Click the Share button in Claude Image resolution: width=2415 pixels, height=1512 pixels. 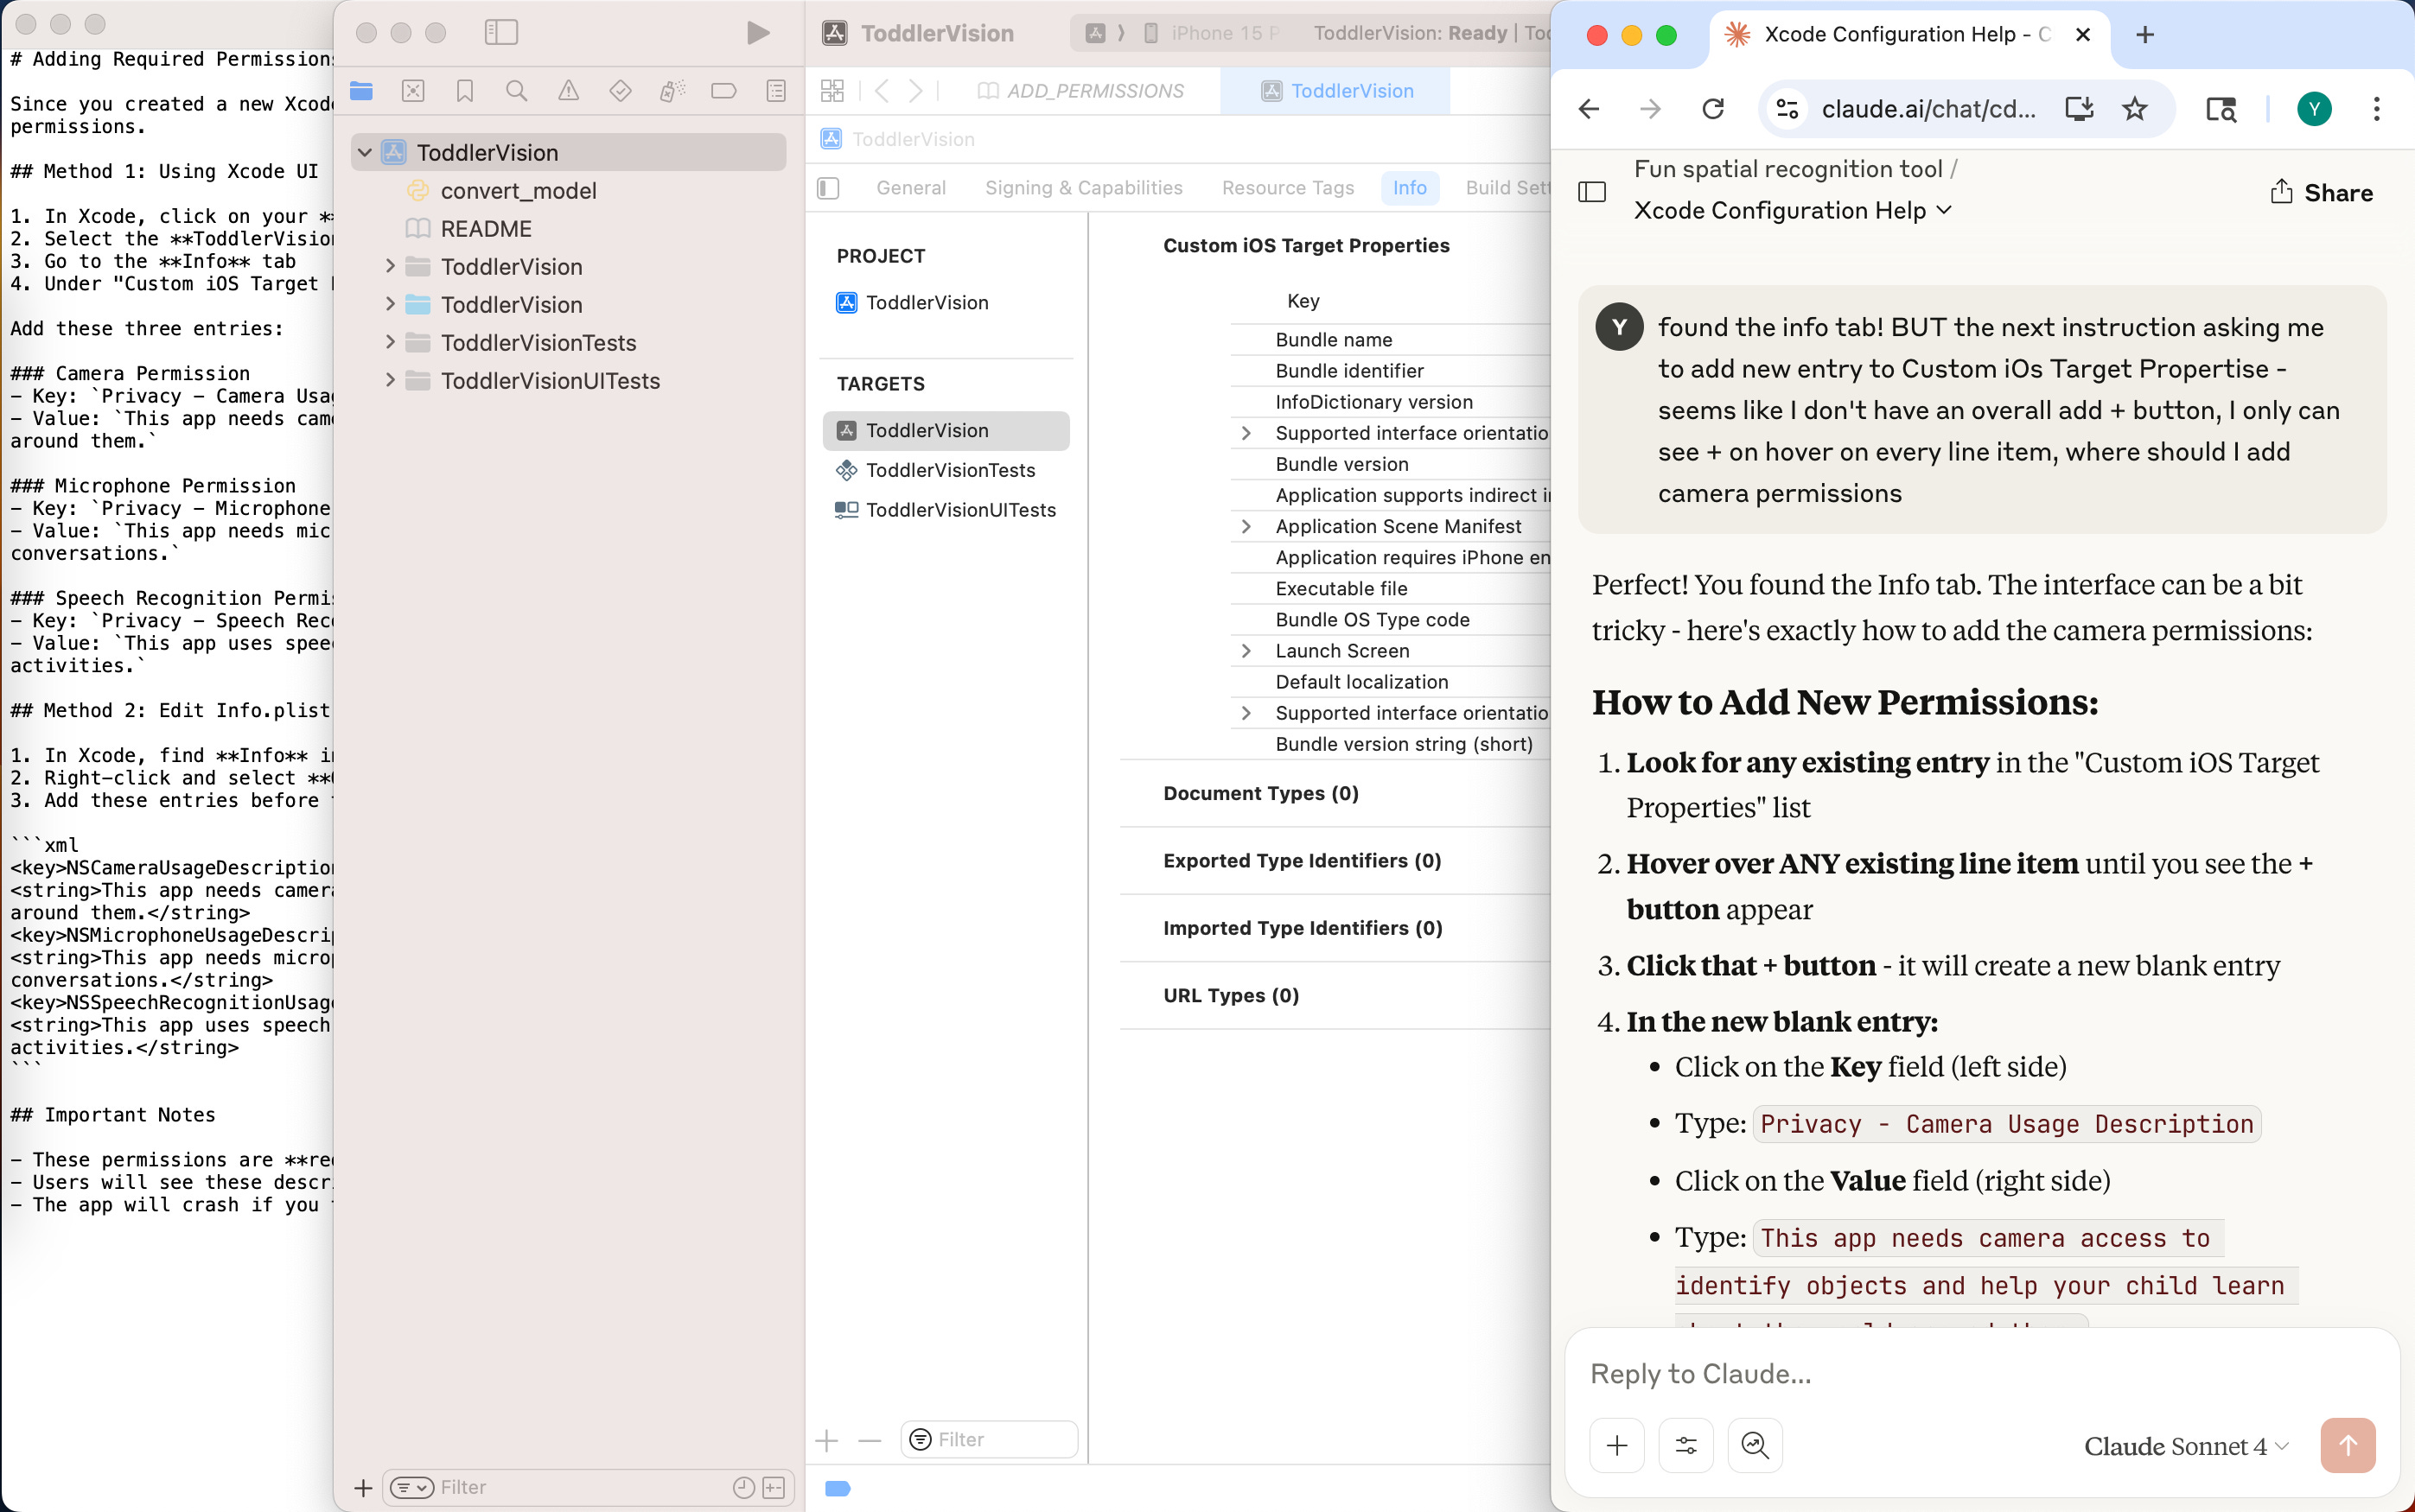(2321, 192)
